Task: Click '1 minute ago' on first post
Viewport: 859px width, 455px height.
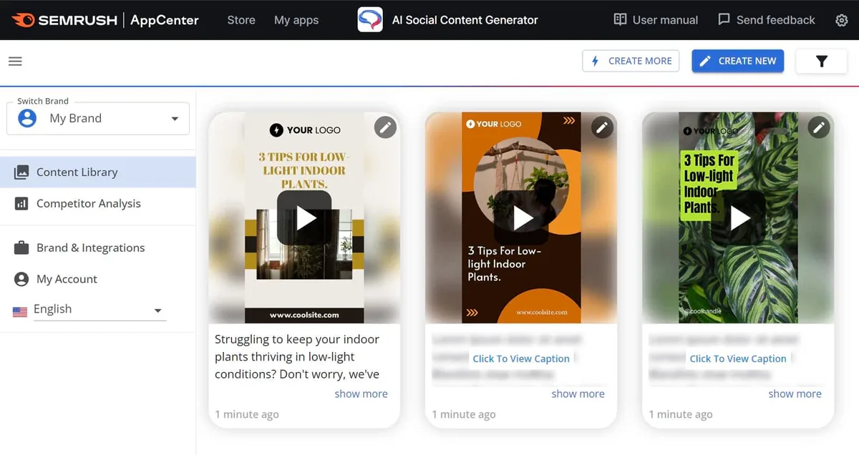Action: (247, 414)
